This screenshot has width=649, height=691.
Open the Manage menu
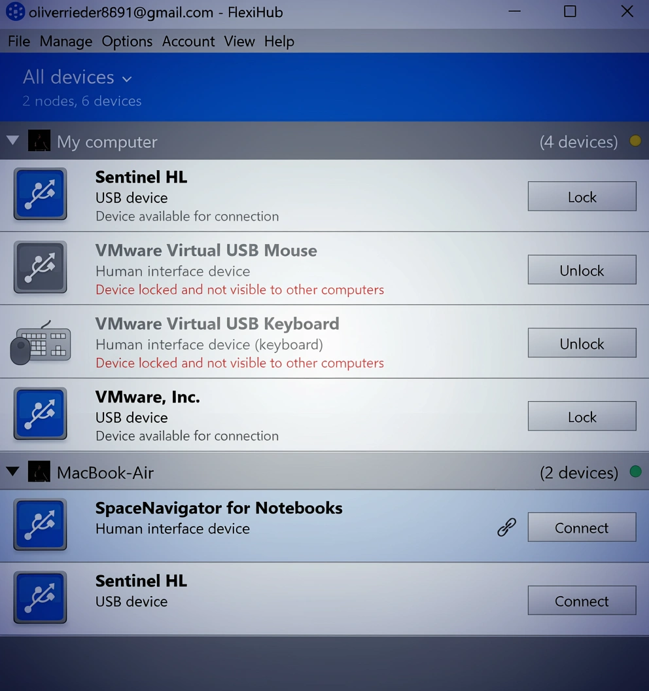point(65,41)
